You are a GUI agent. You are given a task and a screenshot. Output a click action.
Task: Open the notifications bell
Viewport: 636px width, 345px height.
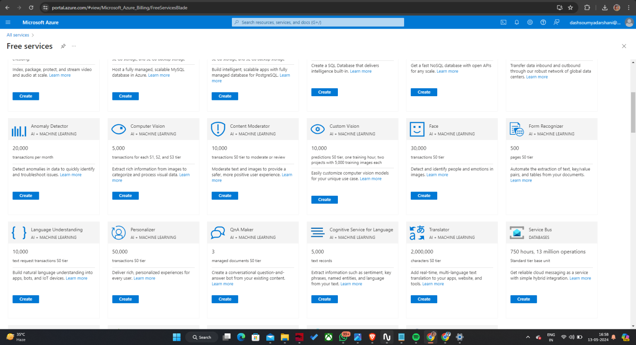tap(516, 22)
